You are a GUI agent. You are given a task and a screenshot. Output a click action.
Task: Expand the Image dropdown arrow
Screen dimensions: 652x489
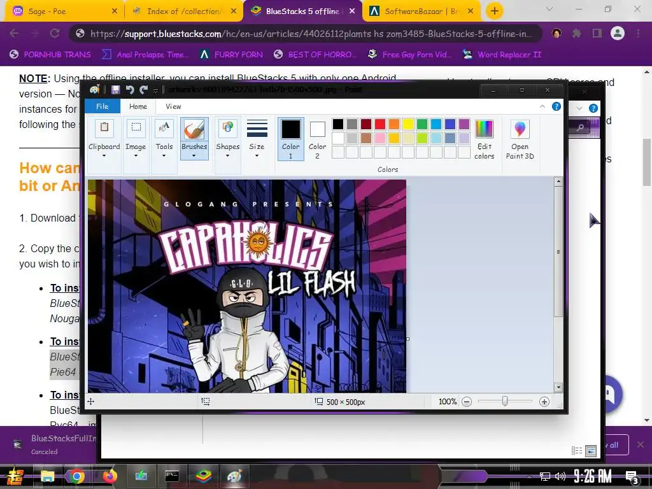pos(136,156)
